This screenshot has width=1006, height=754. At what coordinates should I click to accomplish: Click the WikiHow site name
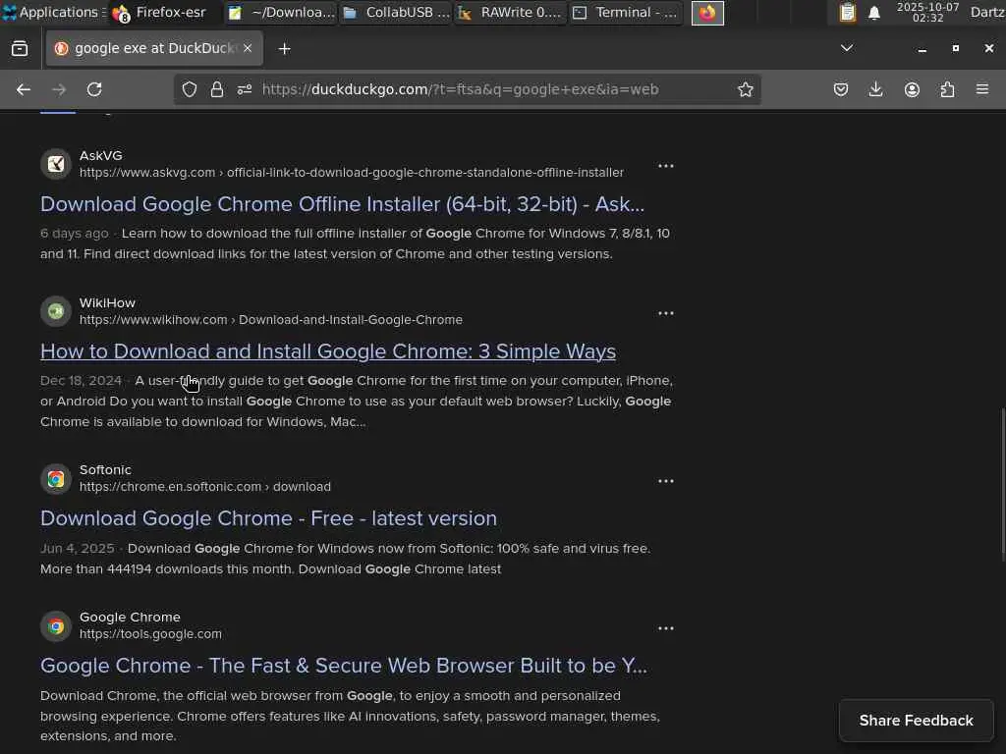click(107, 302)
